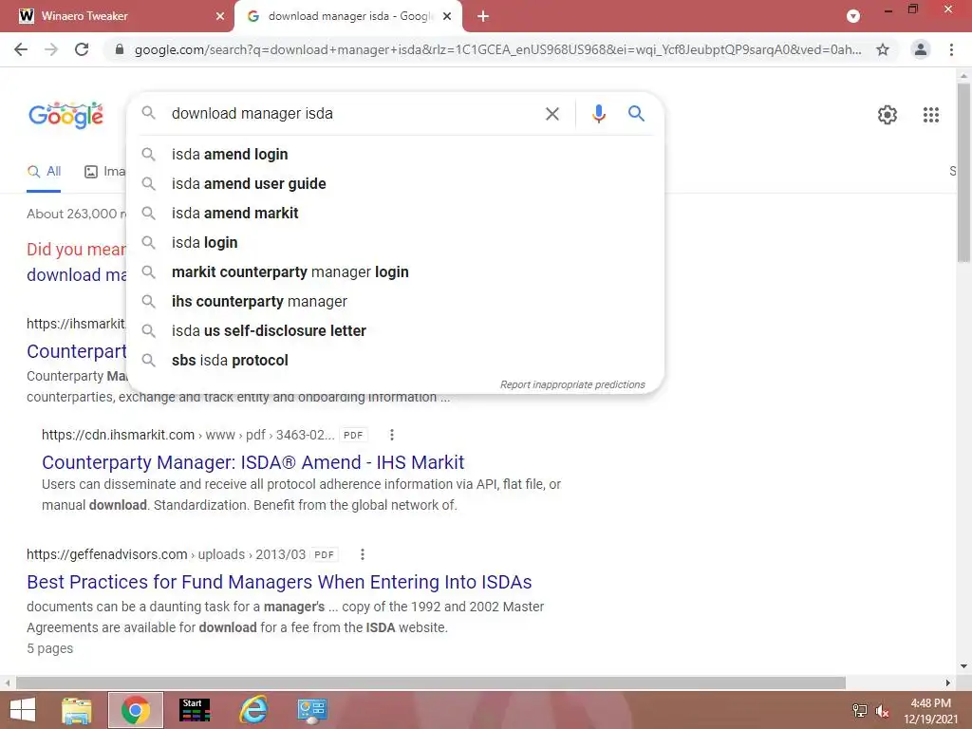
Task: Click the vertical scrollbar thumb
Action: [963, 174]
